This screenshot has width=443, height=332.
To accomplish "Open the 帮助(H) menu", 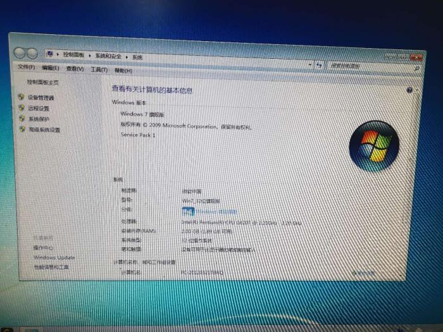I will tap(123, 71).
